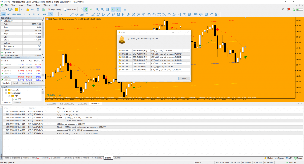This screenshot has width=304, height=164.
Task: Switch chart to candlestick mode
Action: [x=86, y=9]
